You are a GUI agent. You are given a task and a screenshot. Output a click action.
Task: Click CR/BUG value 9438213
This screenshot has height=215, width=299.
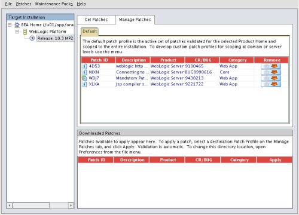pyautogui.click(x=194, y=78)
